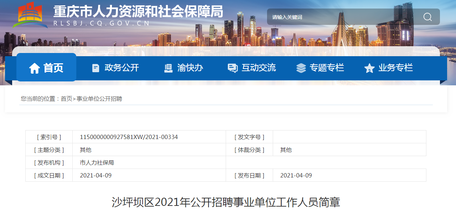Click date 2021-04-09 beside 成文日期
The height and width of the screenshot is (213, 456).
(96, 175)
